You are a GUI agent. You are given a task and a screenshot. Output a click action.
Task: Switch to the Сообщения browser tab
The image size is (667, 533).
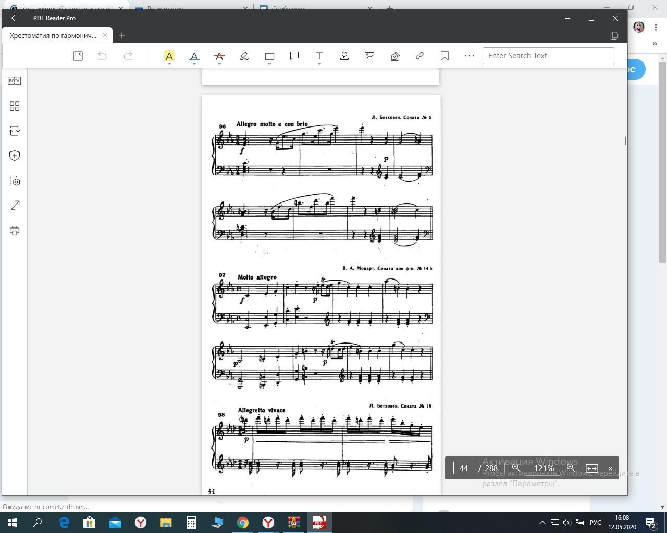click(x=316, y=8)
